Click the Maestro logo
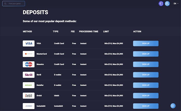 (29, 64)
